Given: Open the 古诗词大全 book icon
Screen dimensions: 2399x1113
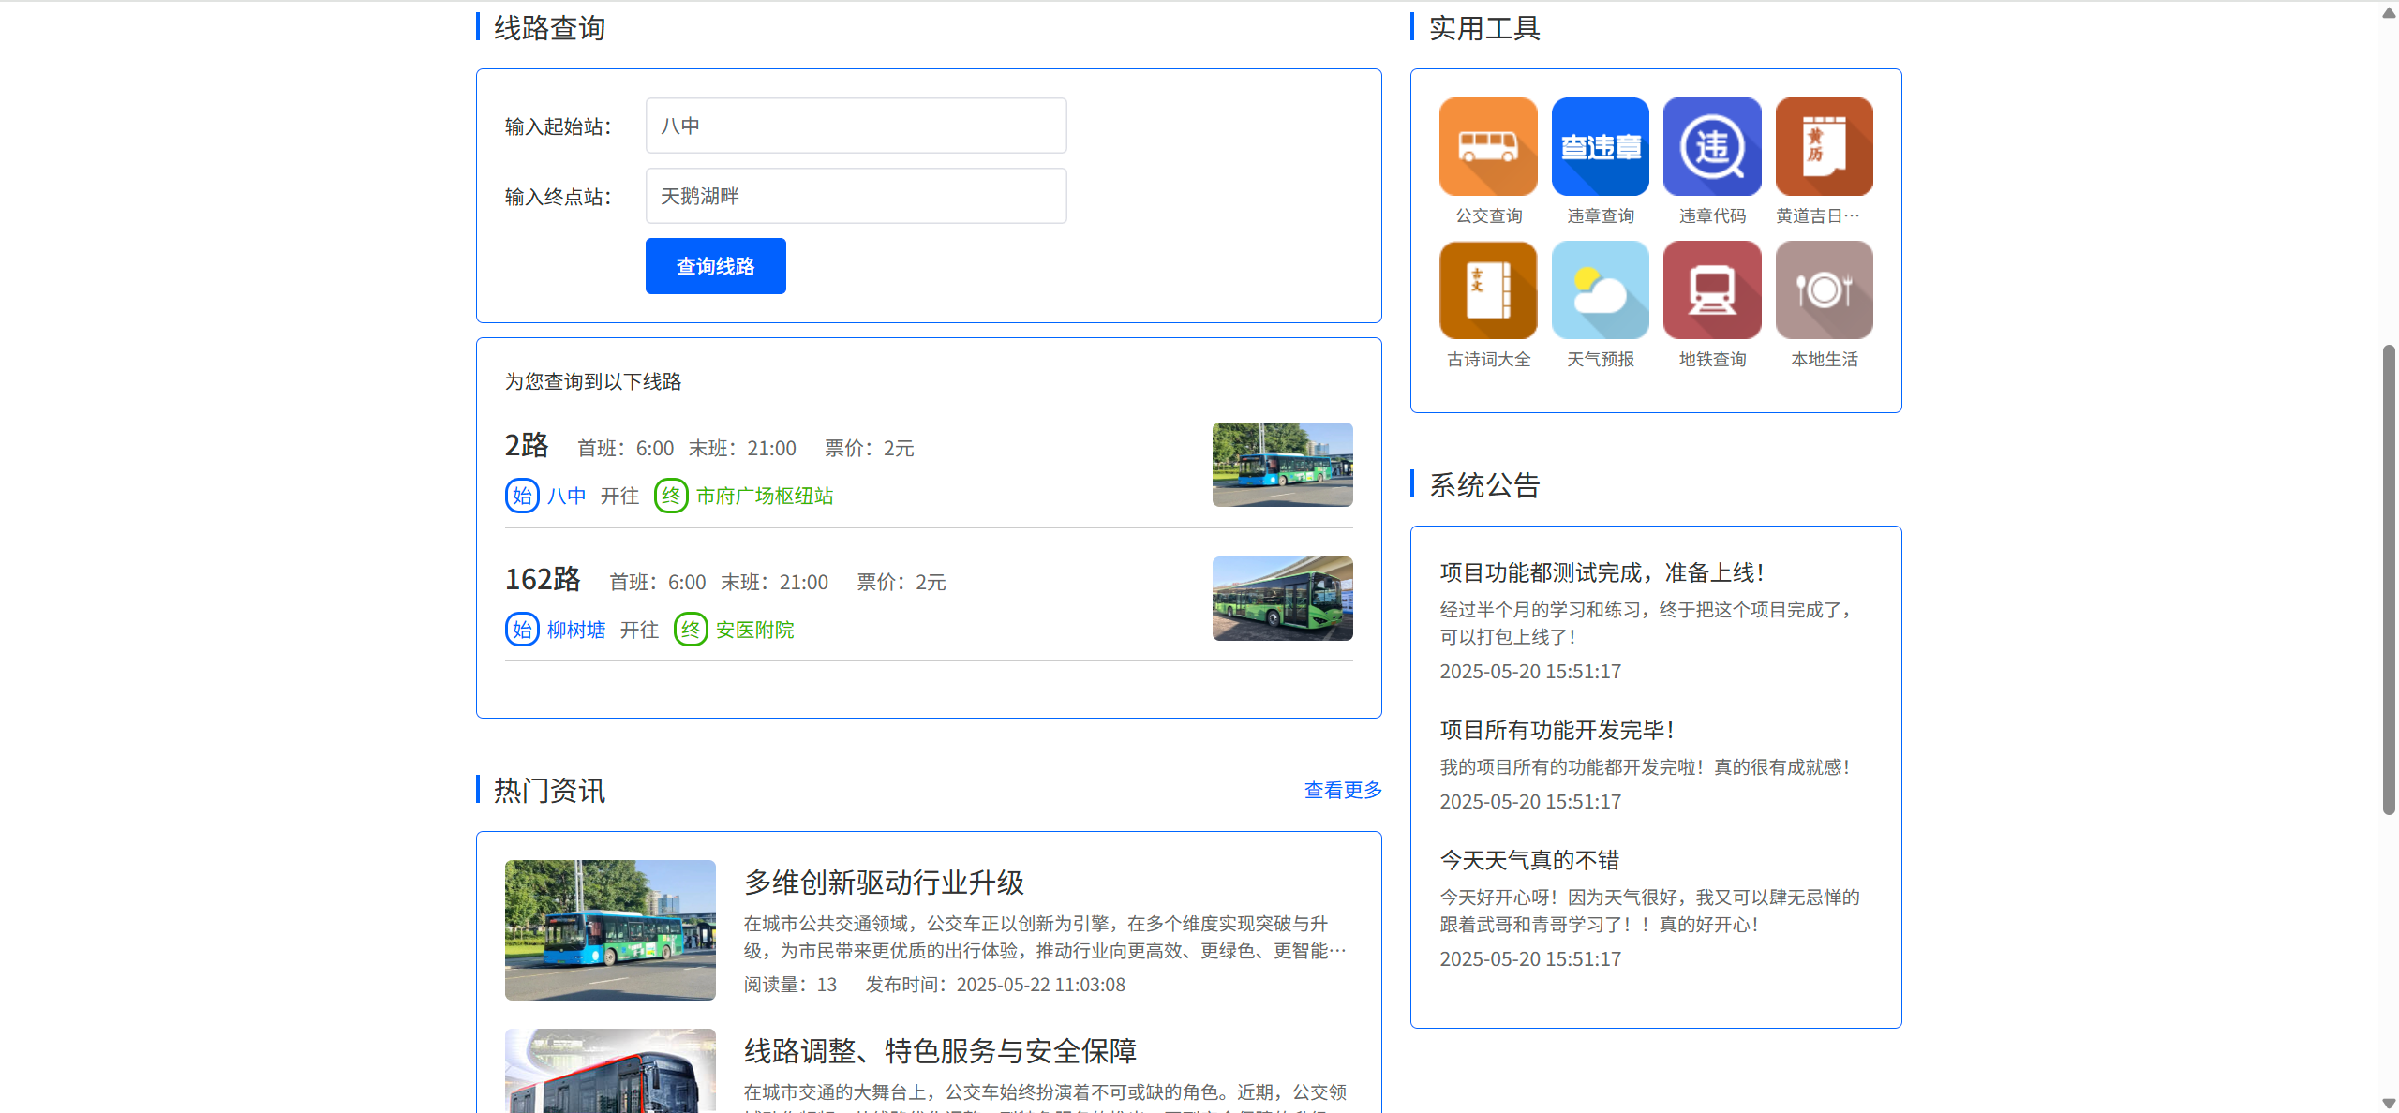Looking at the screenshot, I should tap(1488, 290).
